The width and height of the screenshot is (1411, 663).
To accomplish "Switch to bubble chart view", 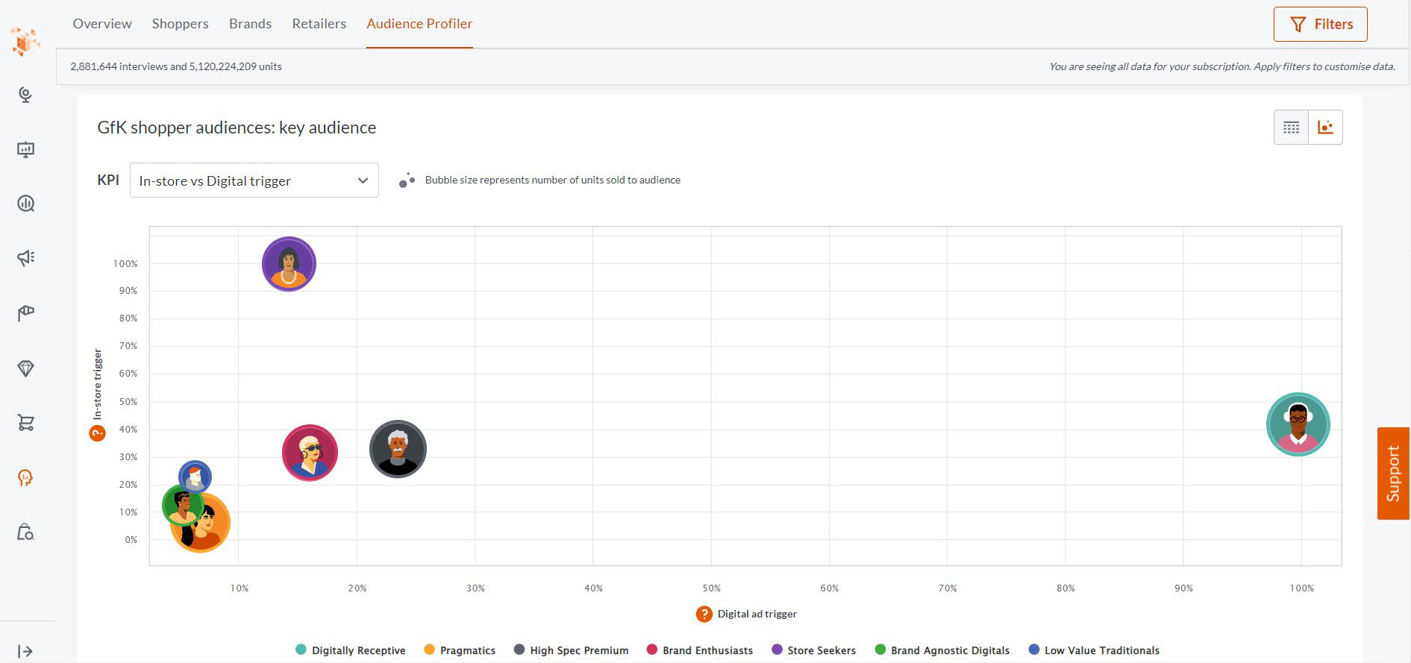I will [x=1325, y=128].
